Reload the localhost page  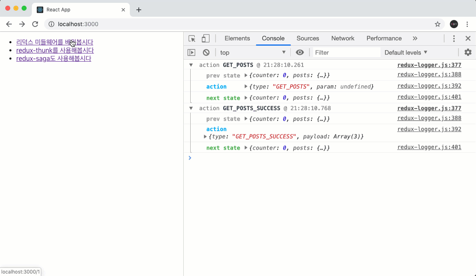click(x=35, y=24)
